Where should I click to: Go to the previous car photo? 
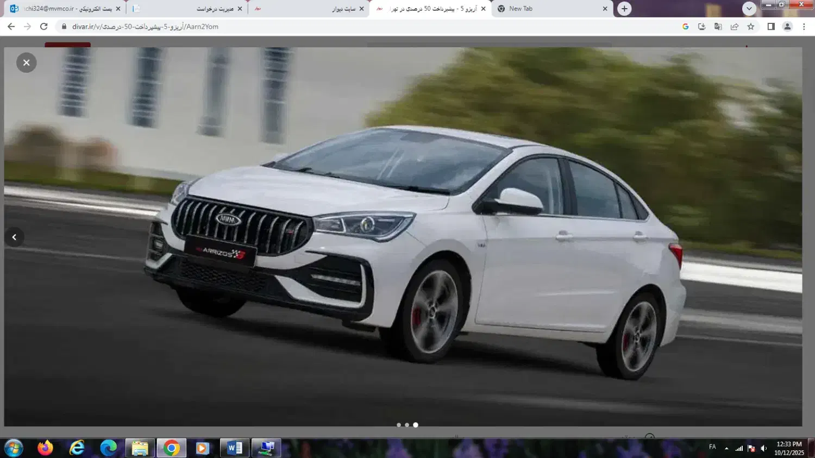[x=15, y=237]
